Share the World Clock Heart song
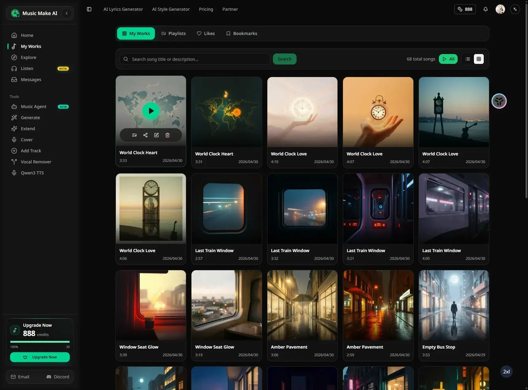This screenshot has height=390, width=528. (x=145, y=135)
